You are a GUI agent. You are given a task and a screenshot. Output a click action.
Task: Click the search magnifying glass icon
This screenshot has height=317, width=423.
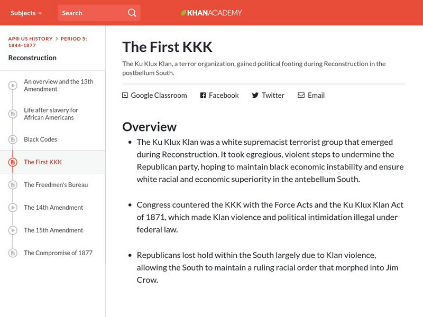coord(132,13)
